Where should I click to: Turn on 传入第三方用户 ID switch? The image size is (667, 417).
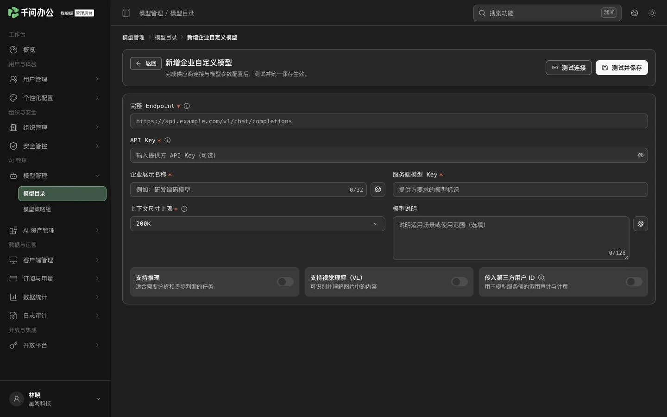(x=634, y=282)
